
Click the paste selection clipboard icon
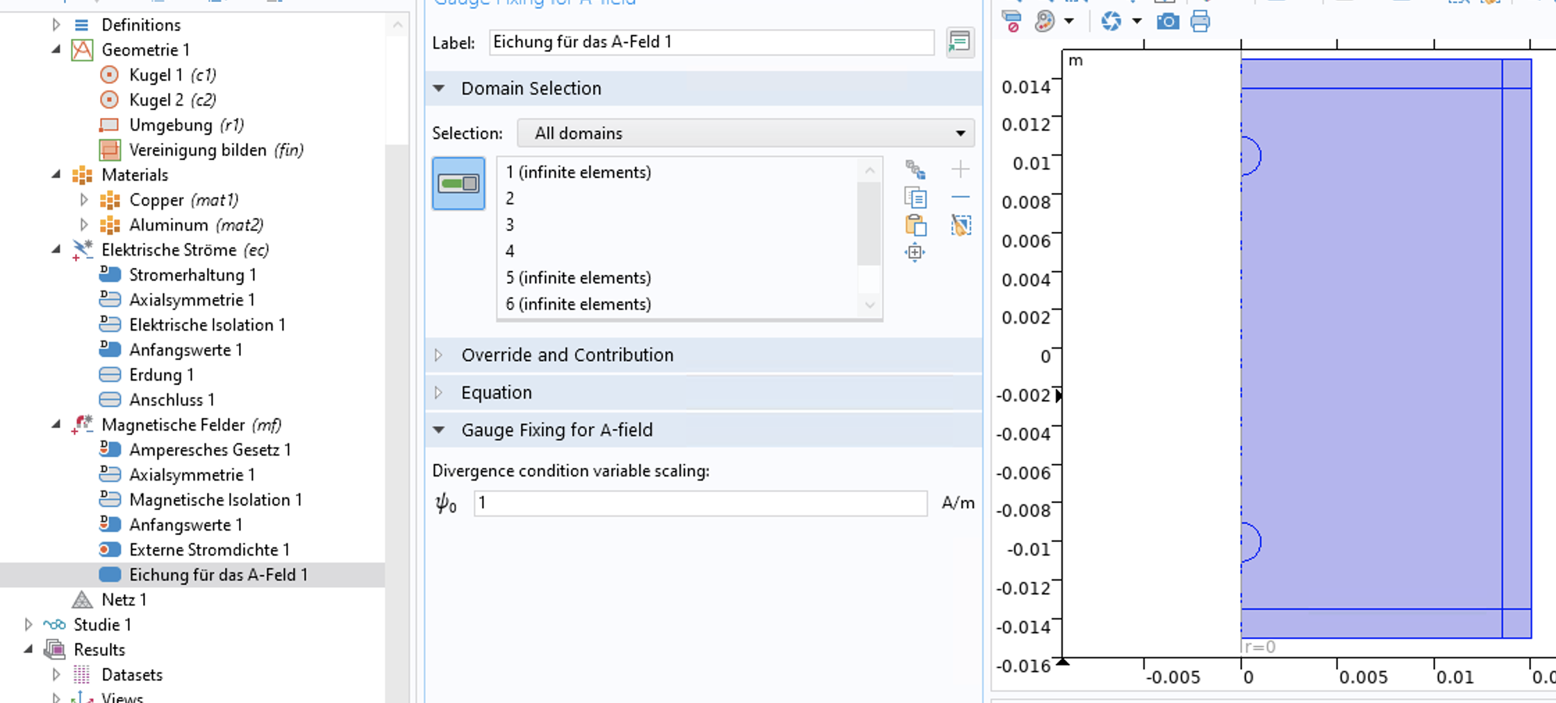(916, 225)
